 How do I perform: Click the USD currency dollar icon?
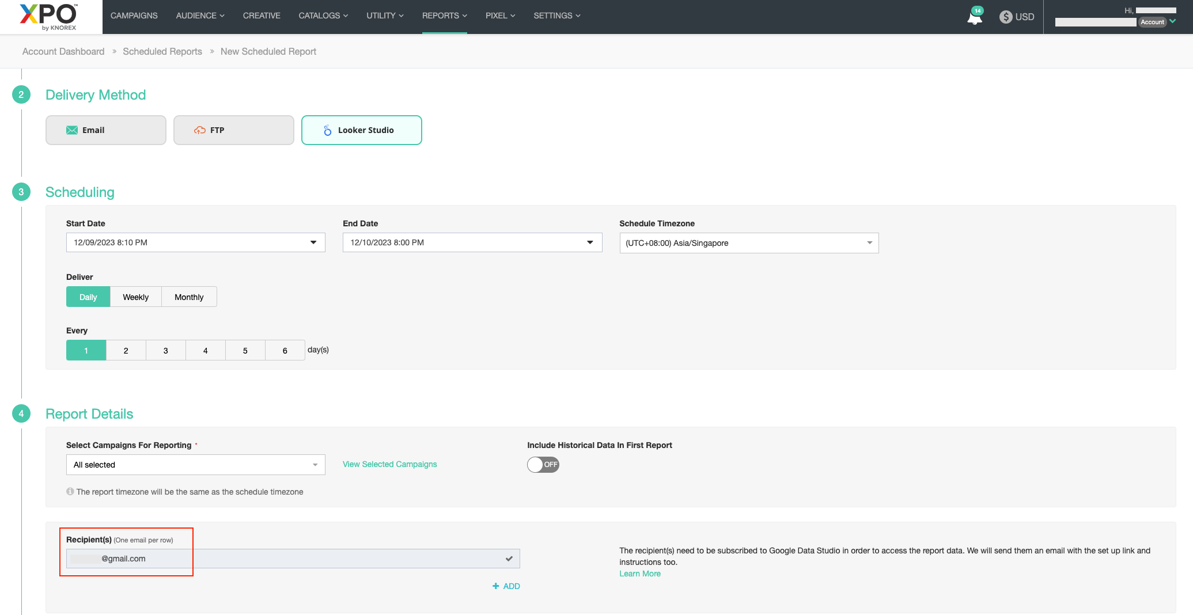point(1006,17)
